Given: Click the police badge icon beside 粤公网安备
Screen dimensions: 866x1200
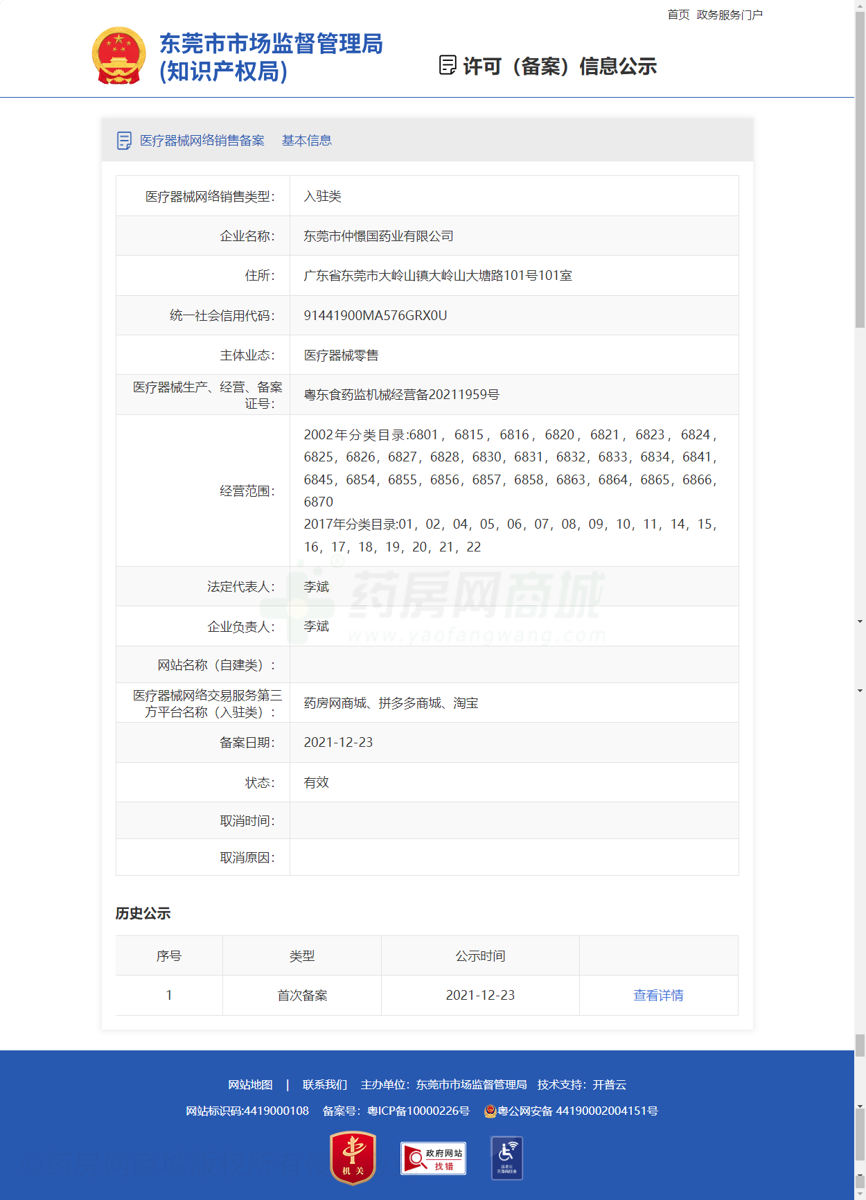Looking at the screenshot, I should pyautogui.click(x=490, y=1111).
